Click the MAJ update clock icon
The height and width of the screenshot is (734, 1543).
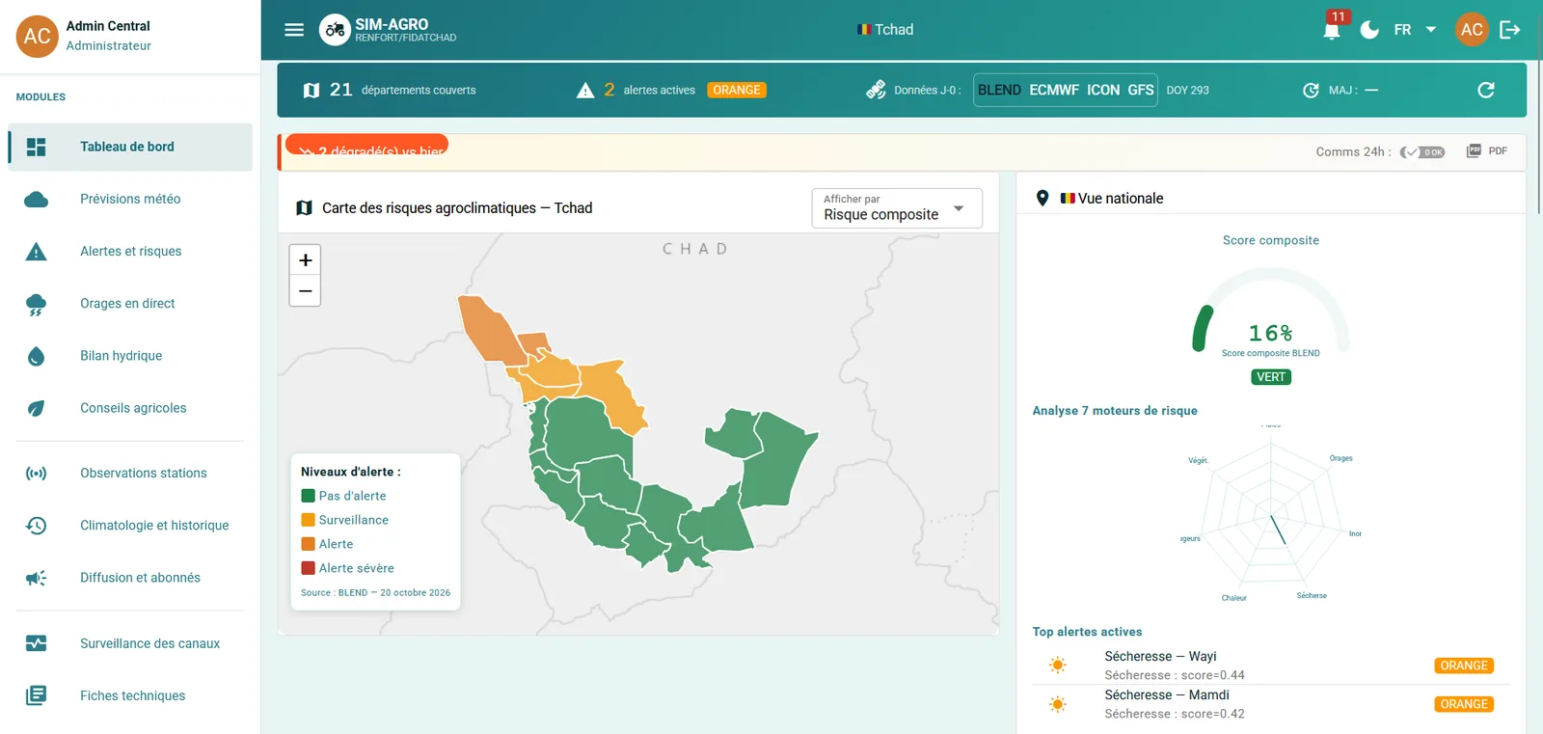pyautogui.click(x=1311, y=90)
